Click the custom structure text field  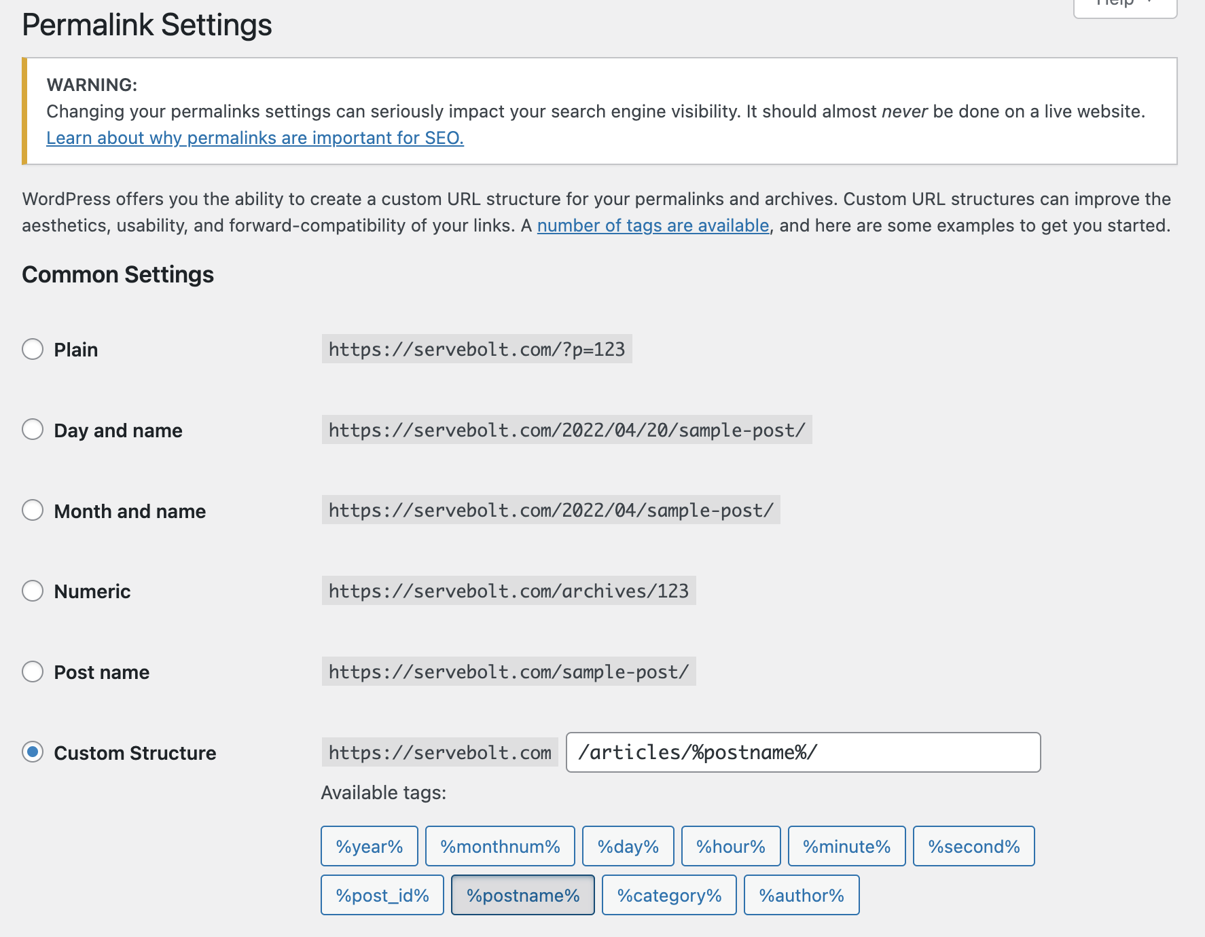803,752
